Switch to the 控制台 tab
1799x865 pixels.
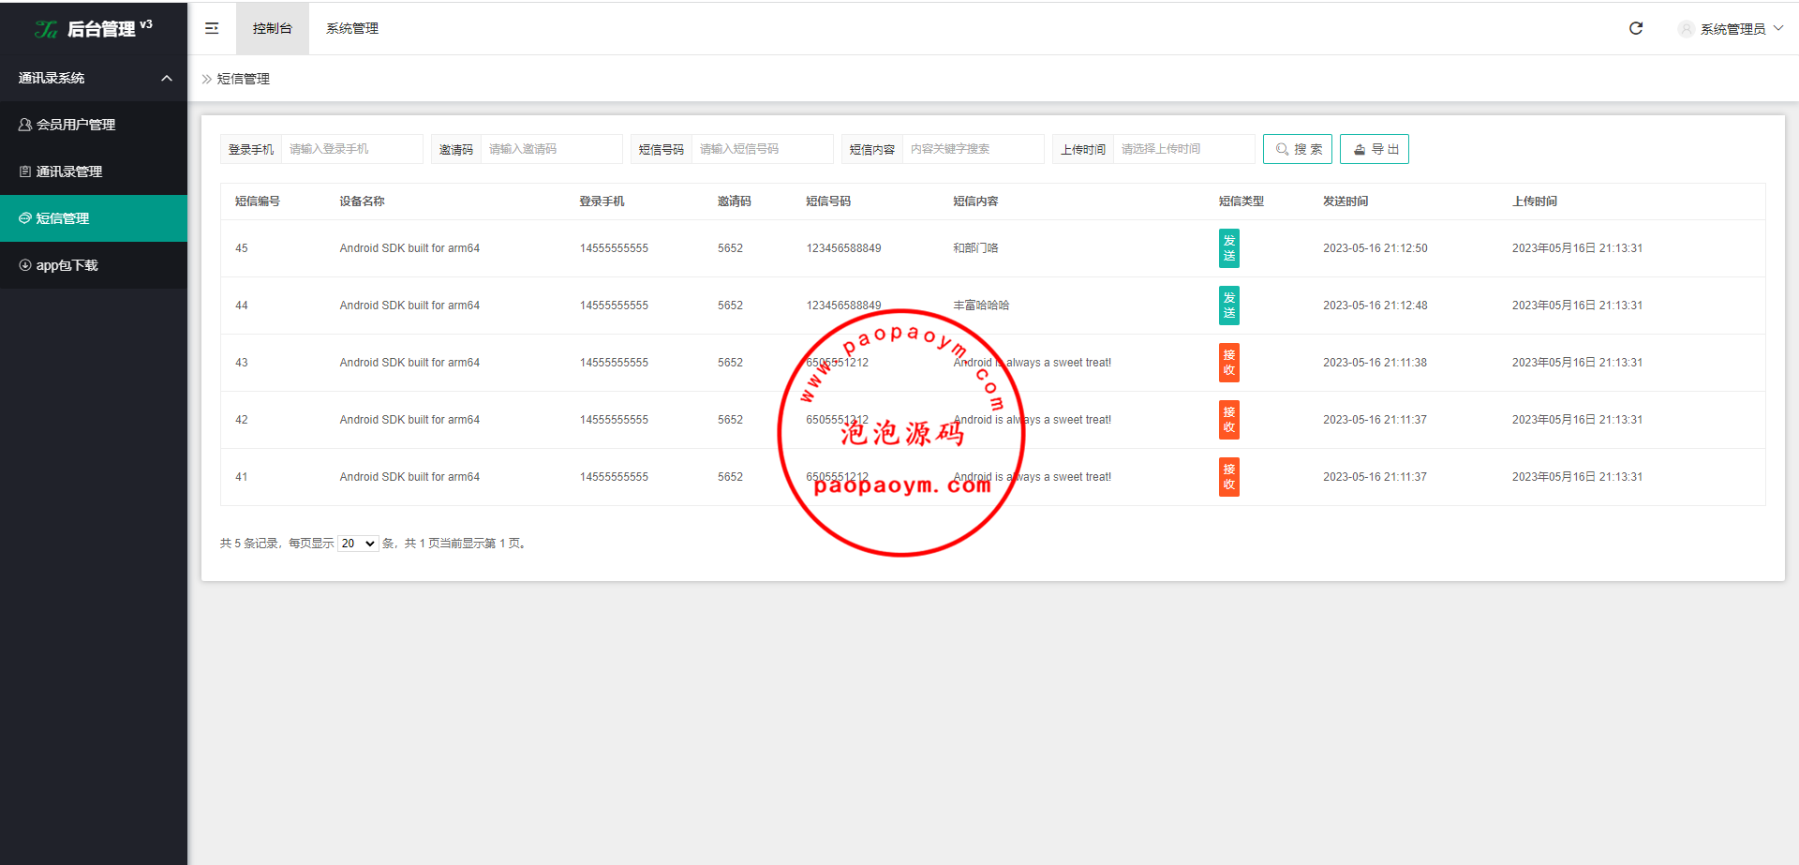(x=272, y=28)
